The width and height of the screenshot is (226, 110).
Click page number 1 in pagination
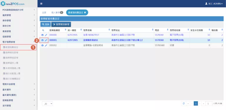[x=196, y=103]
